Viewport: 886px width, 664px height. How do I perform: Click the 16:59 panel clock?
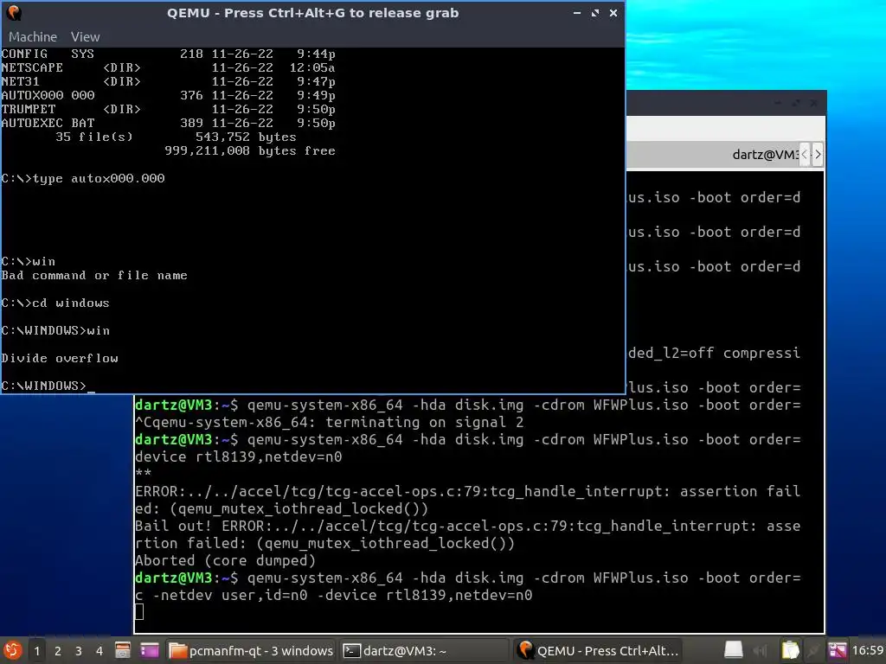(867, 650)
